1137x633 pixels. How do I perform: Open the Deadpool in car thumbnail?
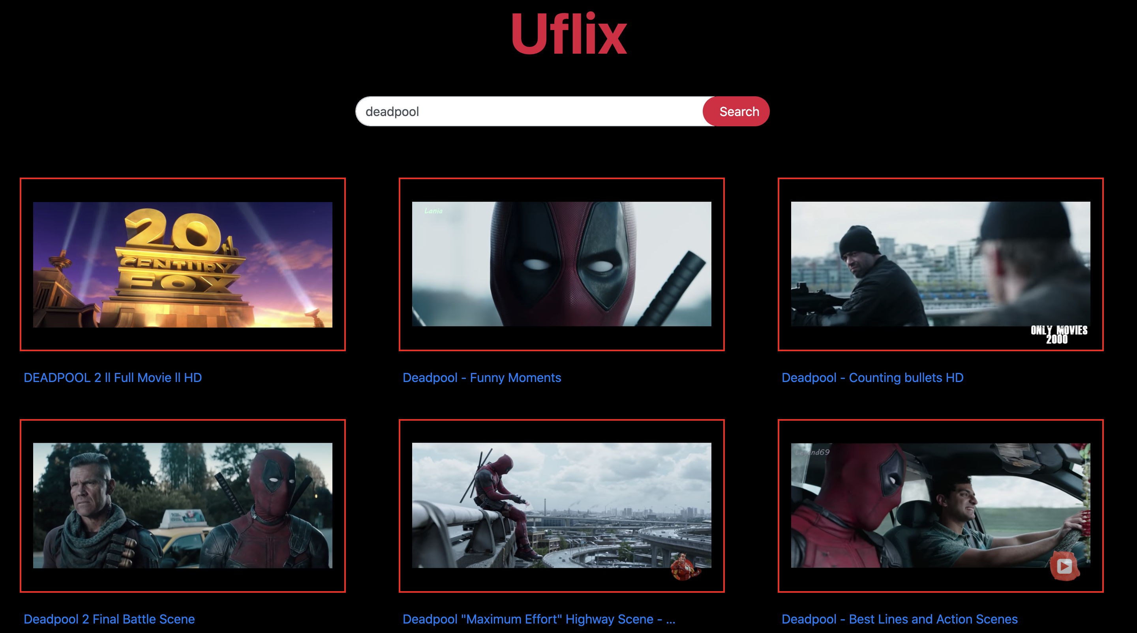[940, 506]
